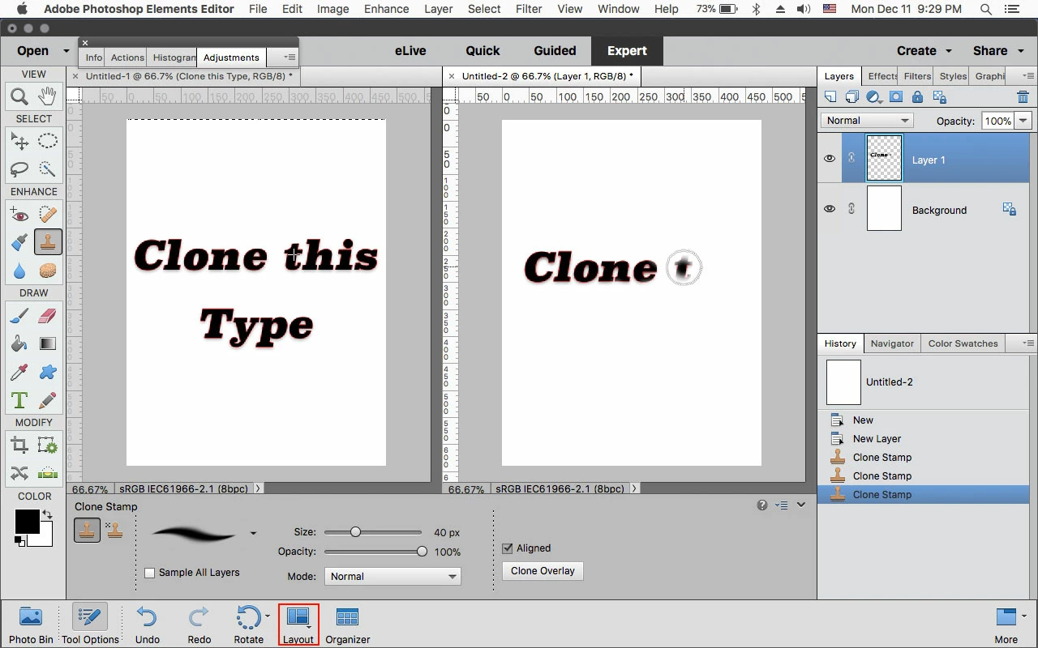Toggle the Photo Bin

[x=31, y=623]
